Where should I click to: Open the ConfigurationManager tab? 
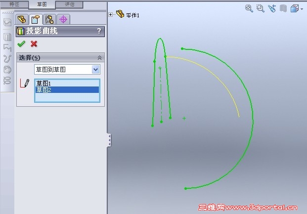[x=49, y=19]
